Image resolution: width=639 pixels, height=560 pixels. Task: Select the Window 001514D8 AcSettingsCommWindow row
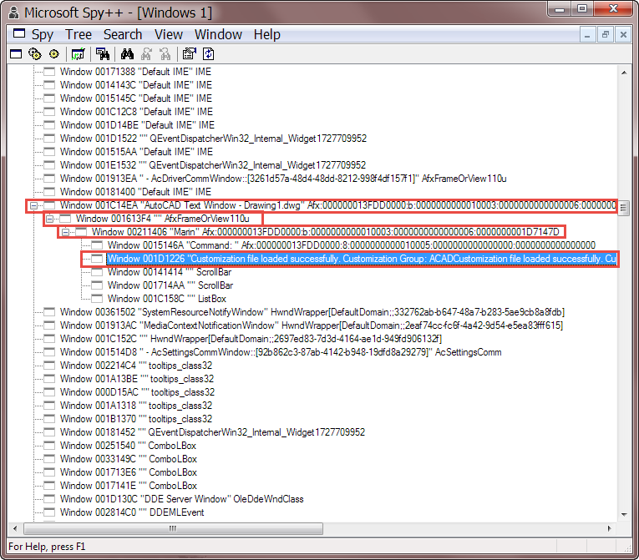[281, 352]
